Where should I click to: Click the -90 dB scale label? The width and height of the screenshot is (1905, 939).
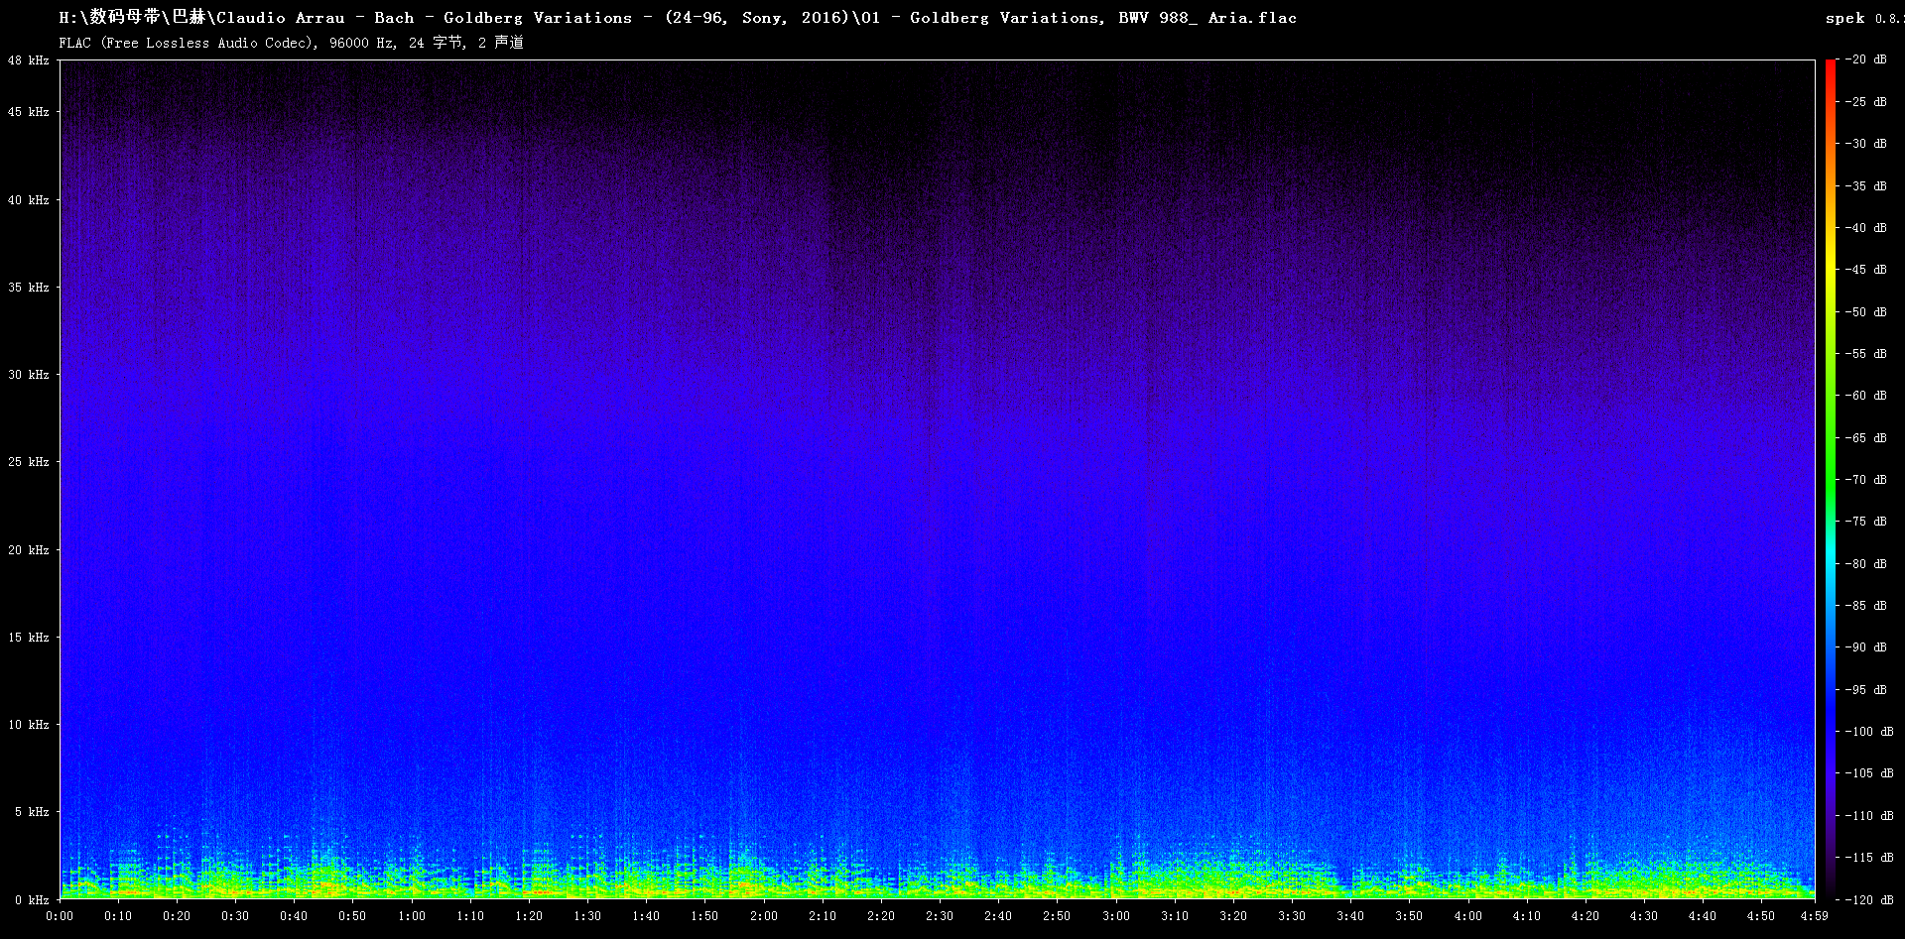tap(1866, 647)
